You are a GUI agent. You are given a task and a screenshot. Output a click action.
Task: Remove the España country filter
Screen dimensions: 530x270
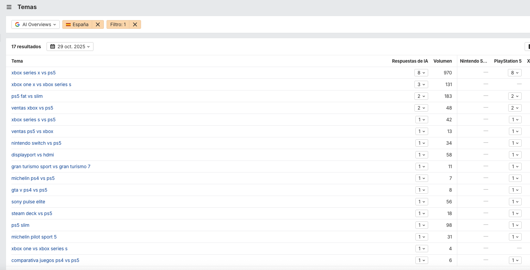point(98,24)
